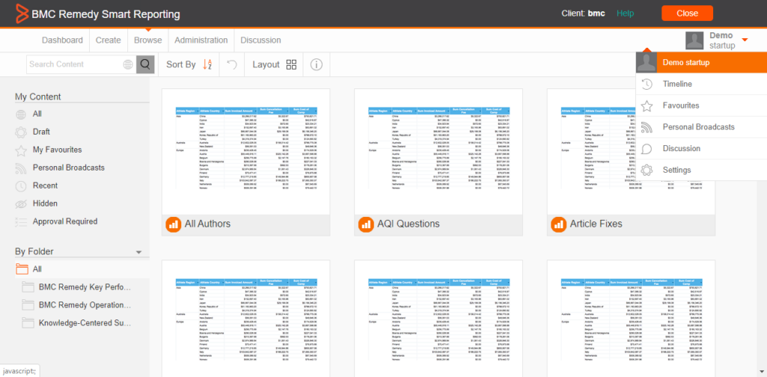Toggle the Demo startup user dropdown arrow
This screenshot has height=377, width=767.
tap(745, 40)
